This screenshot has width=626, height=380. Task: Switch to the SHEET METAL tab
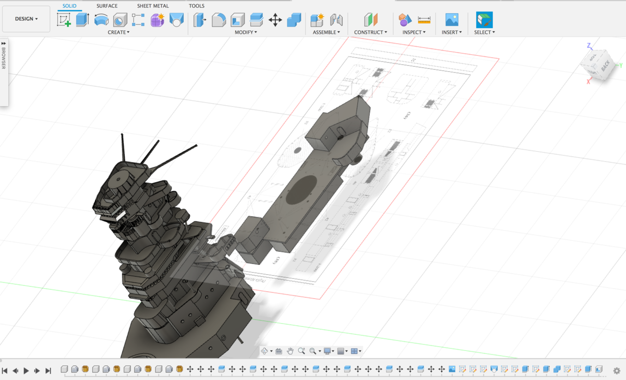click(x=153, y=6)
